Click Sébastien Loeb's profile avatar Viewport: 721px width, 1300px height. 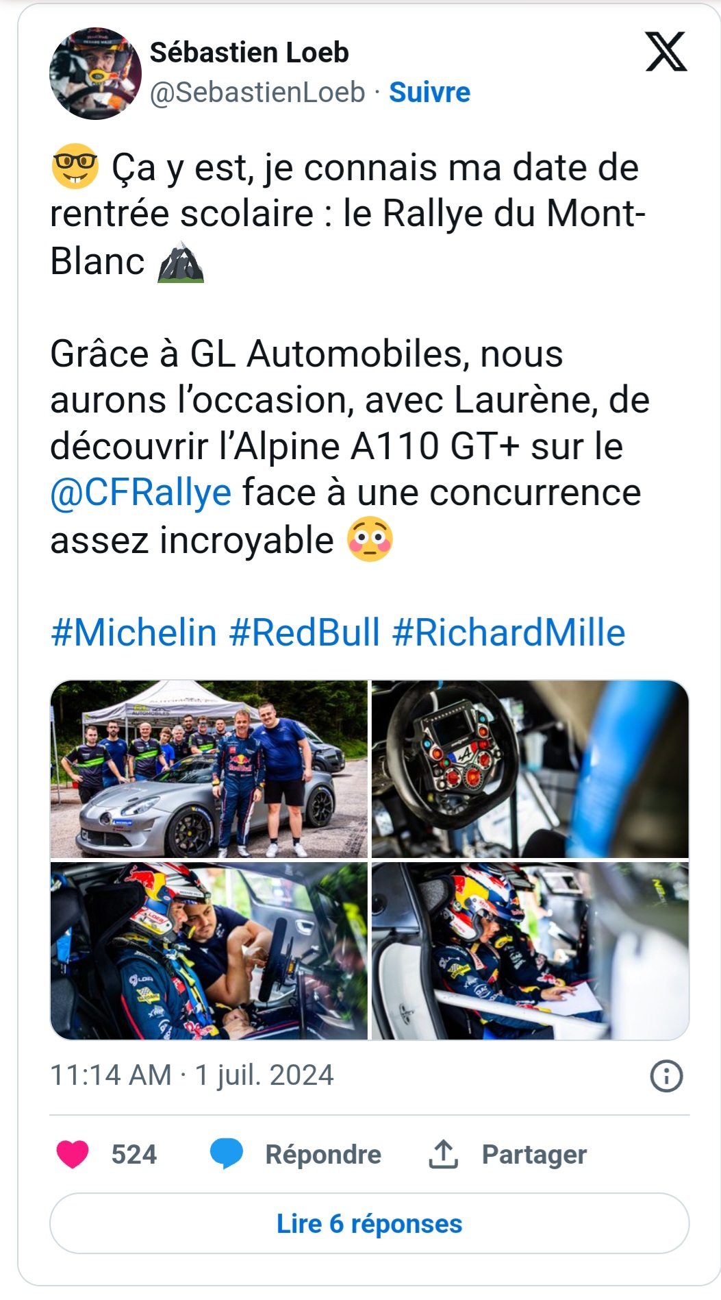pos(96,73)
